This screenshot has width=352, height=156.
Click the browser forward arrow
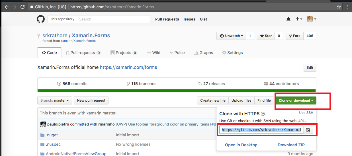(14, 7)
